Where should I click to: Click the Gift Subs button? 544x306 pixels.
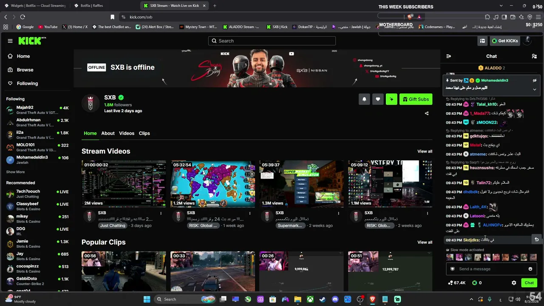[416, 99]
